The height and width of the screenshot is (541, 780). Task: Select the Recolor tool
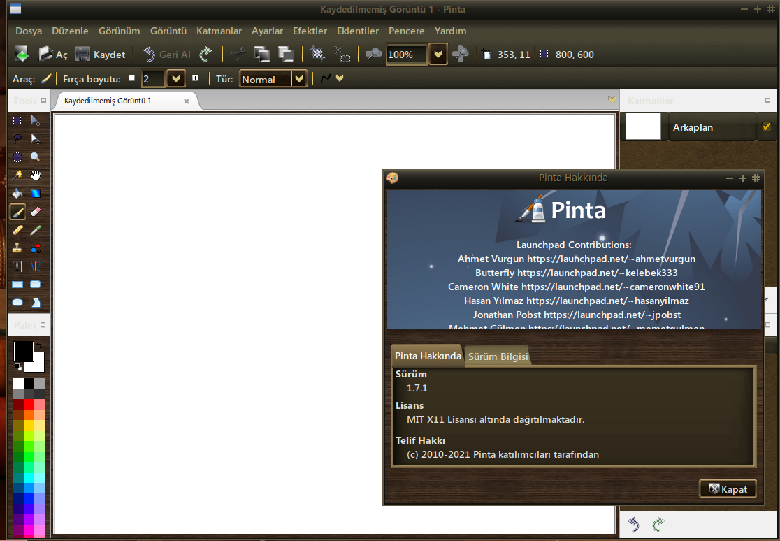tap(36, 248)
